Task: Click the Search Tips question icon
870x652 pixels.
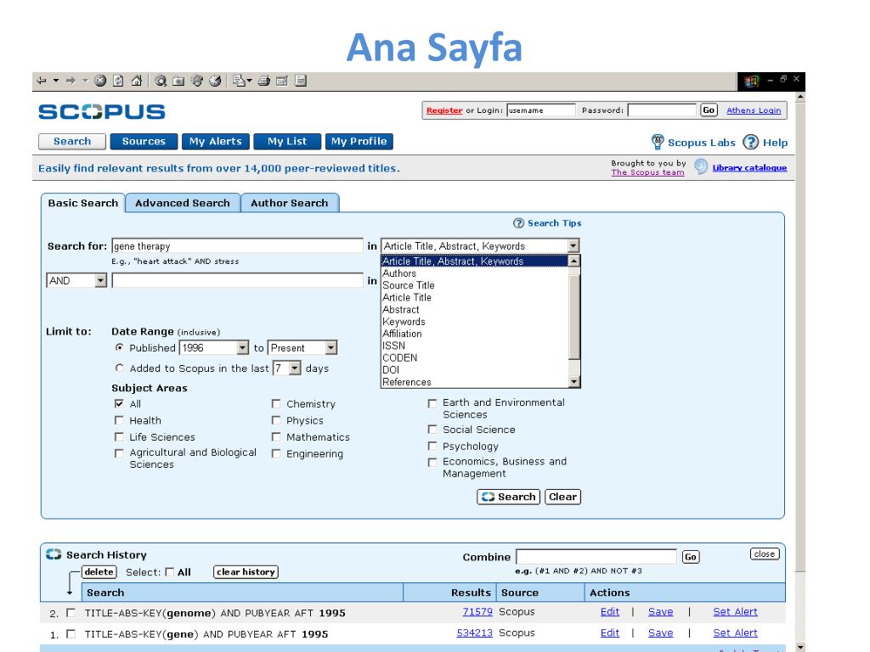Action: [x=518, y=223]
